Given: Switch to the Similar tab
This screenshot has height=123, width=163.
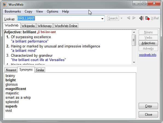Looking at the screenshot, I should (x=40, y=70).
